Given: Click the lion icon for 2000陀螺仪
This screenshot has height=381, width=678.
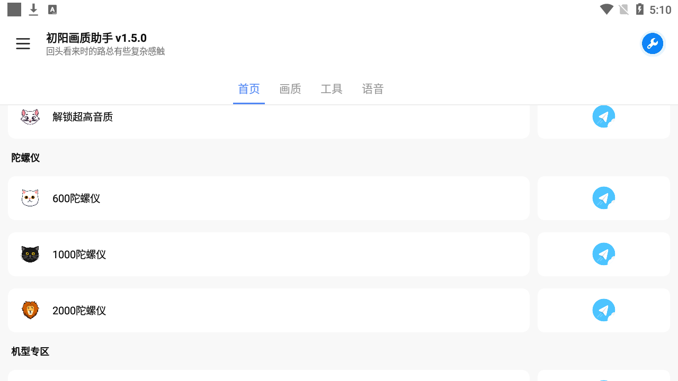Looking at the screenshot, I should (x=30, y=311).
